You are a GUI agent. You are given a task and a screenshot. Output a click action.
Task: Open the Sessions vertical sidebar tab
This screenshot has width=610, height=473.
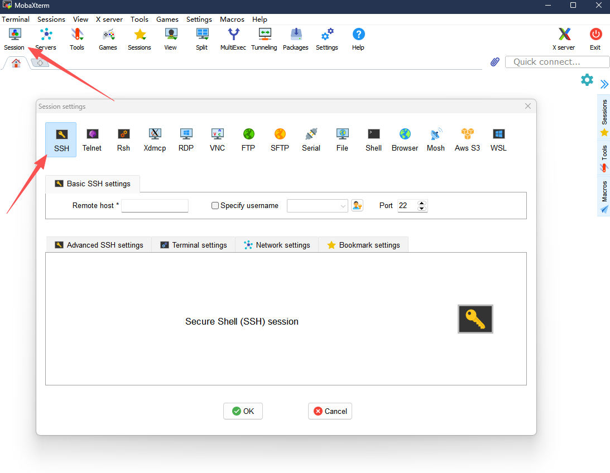pos(604,118)
